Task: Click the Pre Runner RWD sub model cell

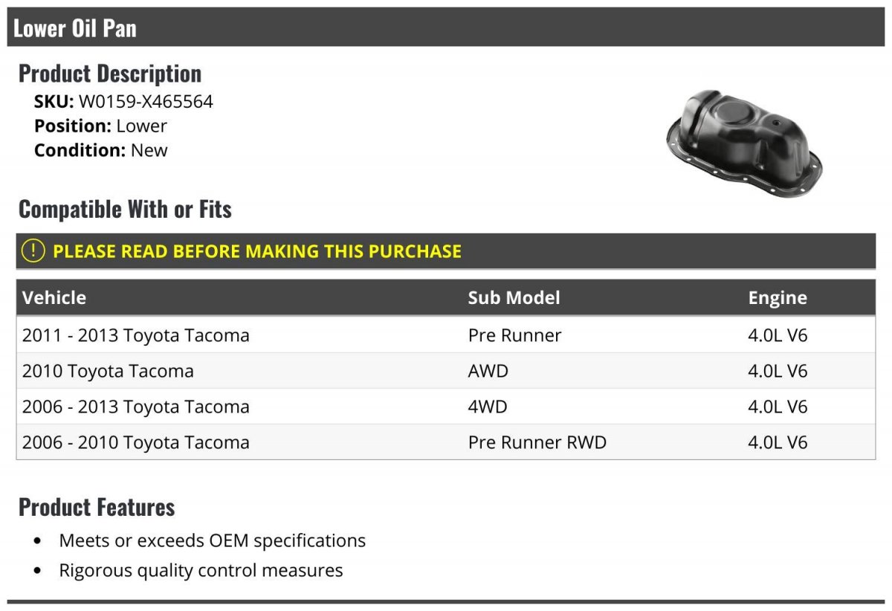Action: pyautogui.click(x=537, y=442)
